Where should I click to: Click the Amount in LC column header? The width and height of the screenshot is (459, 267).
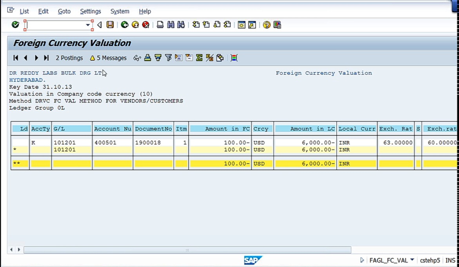point(305,129)
